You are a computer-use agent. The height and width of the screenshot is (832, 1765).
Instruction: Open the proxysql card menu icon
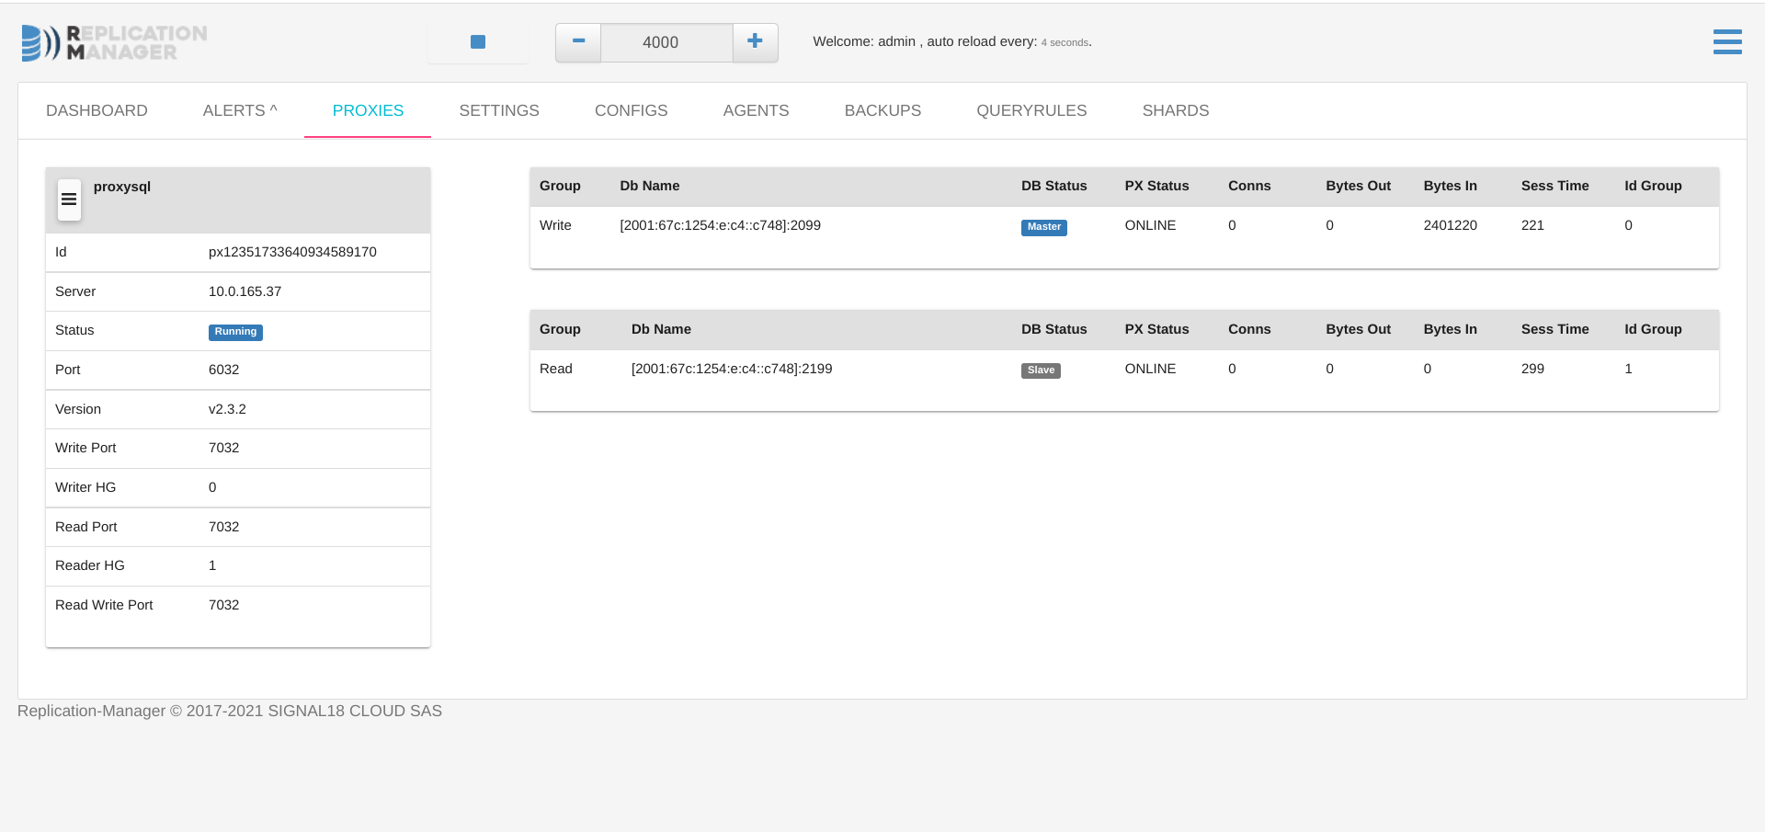[x=69, y=199]
